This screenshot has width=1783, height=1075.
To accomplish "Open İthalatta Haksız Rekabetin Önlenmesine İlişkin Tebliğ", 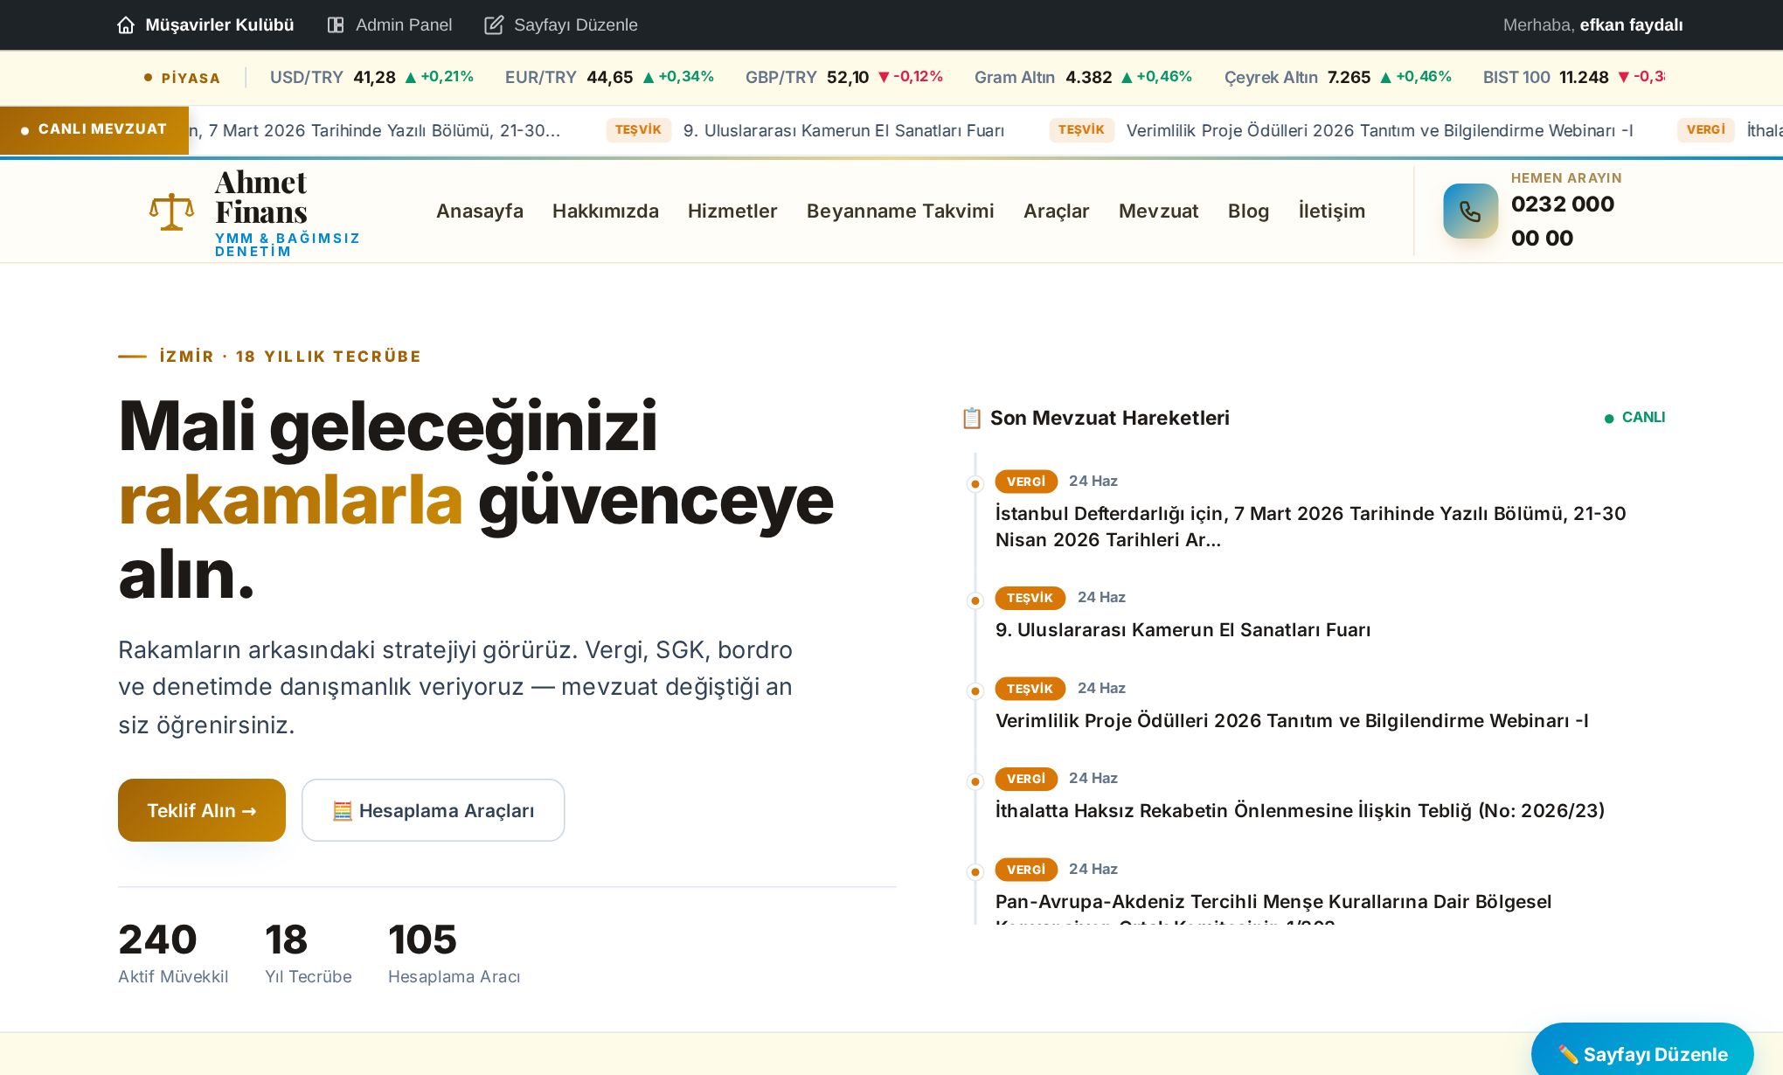I will click(1300, 811).
